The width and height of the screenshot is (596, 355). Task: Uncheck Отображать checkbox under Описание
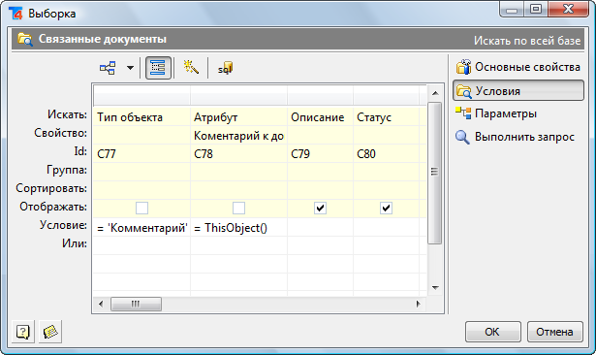tap(320, 209)
